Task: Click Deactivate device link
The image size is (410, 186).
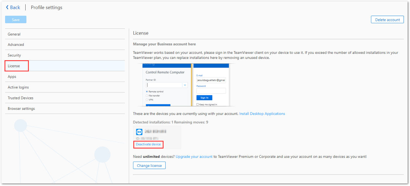Action: [x=148, y=144]
